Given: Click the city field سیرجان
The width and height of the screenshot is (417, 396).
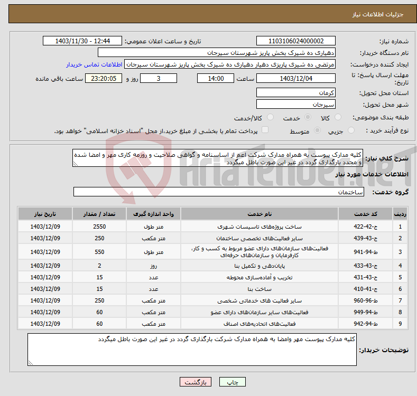Looking at the screenshot, I should [296, 104].
